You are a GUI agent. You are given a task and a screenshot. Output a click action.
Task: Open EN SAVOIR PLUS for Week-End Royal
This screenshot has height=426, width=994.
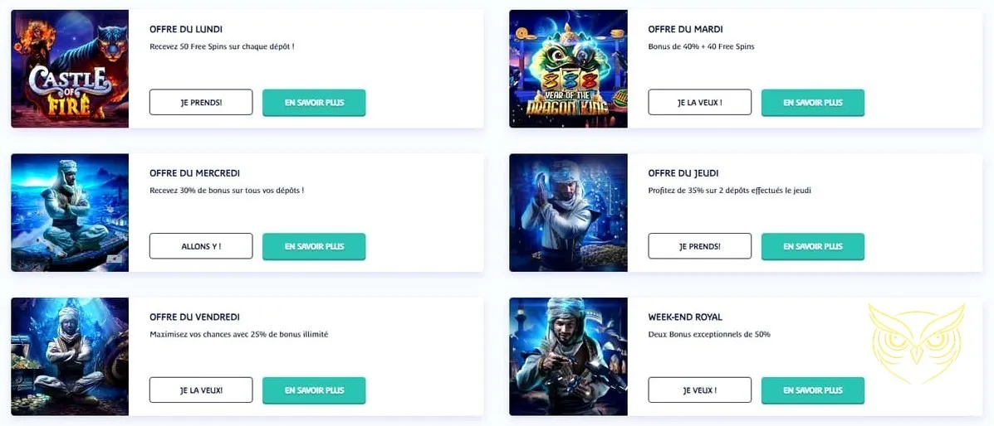tap(813, 390)
